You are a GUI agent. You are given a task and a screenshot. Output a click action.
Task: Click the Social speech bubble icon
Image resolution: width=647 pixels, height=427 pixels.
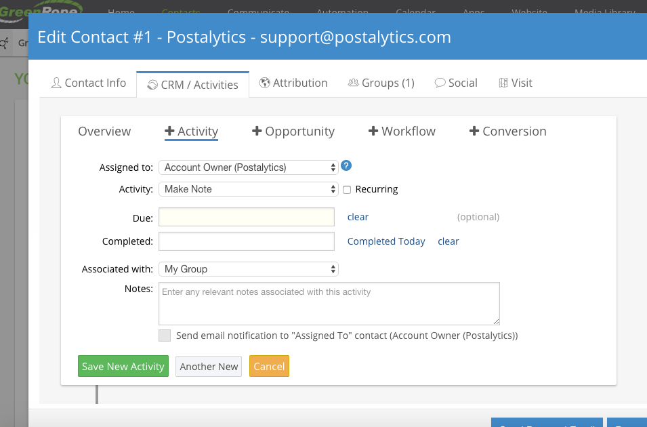point(440,83)
